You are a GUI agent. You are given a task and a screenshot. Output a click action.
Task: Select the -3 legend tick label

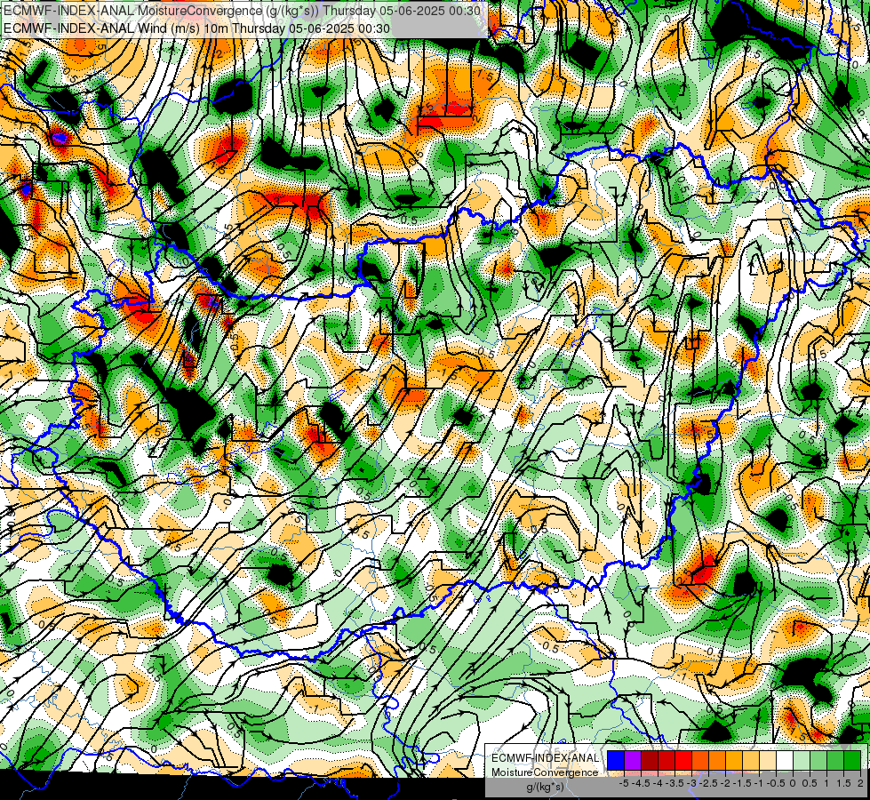[x=692, y=783]
